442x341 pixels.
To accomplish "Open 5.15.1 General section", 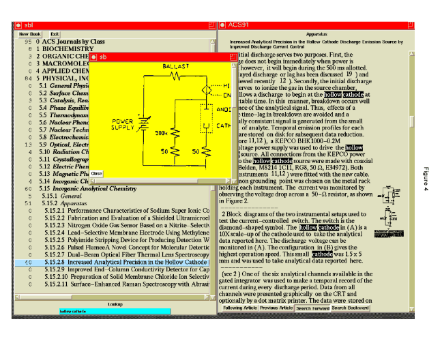I will click(61, 194).
